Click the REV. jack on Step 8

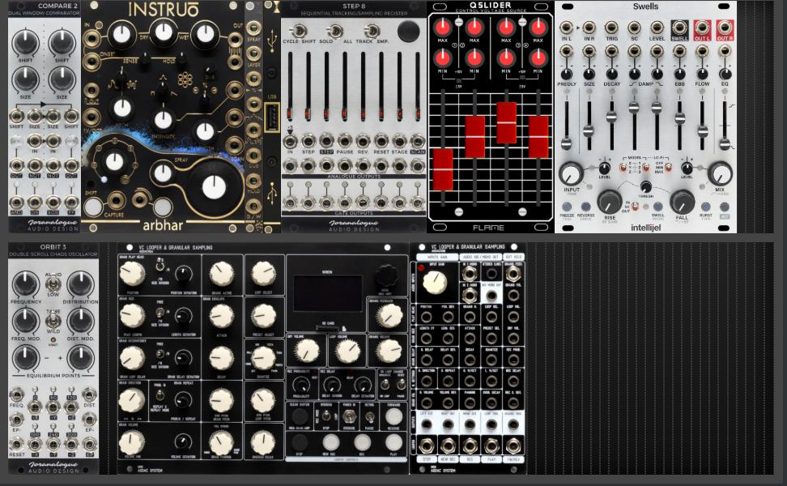363,141
